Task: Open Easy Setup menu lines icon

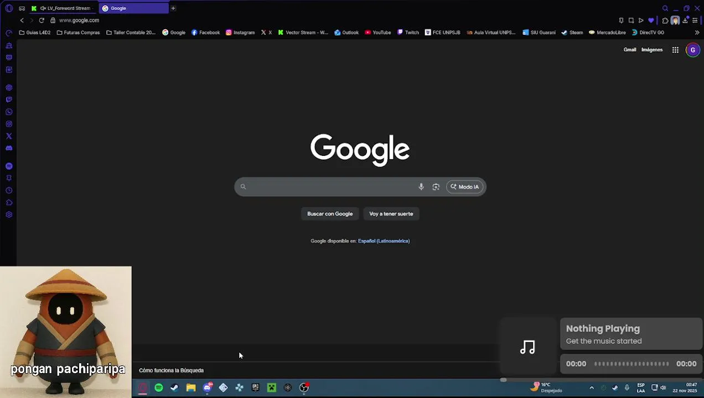Action: click(695, 20)
